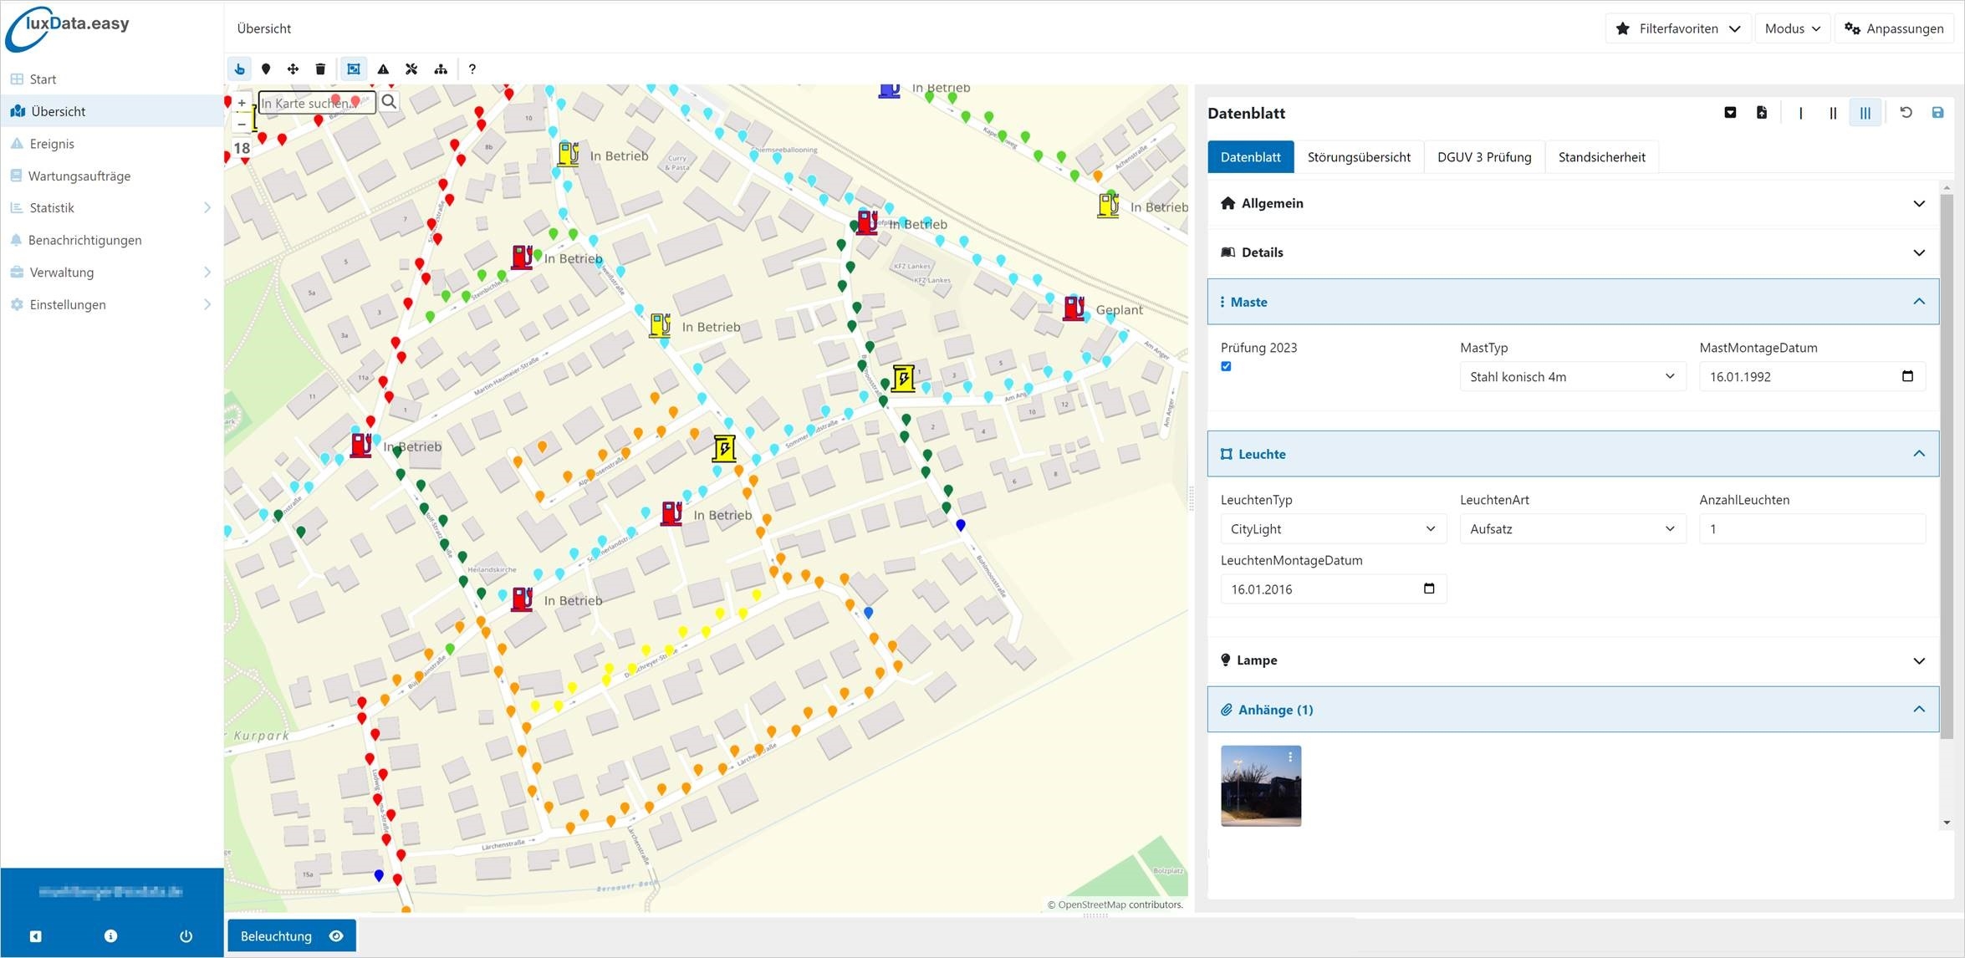Viewport: 1965px width, 958px height.
Task: Click the hierarchy structure toolbar icon
Action: click(x=441, y=69)
